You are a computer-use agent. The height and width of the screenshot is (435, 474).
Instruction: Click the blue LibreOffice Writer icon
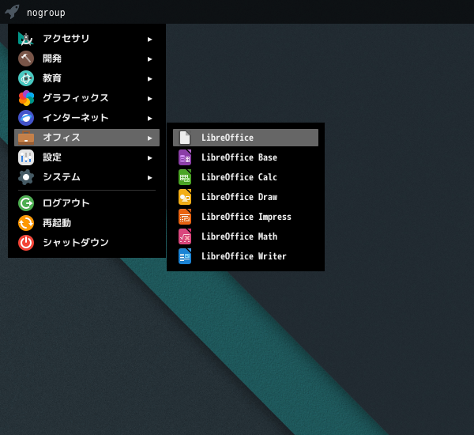click(185, 256)
